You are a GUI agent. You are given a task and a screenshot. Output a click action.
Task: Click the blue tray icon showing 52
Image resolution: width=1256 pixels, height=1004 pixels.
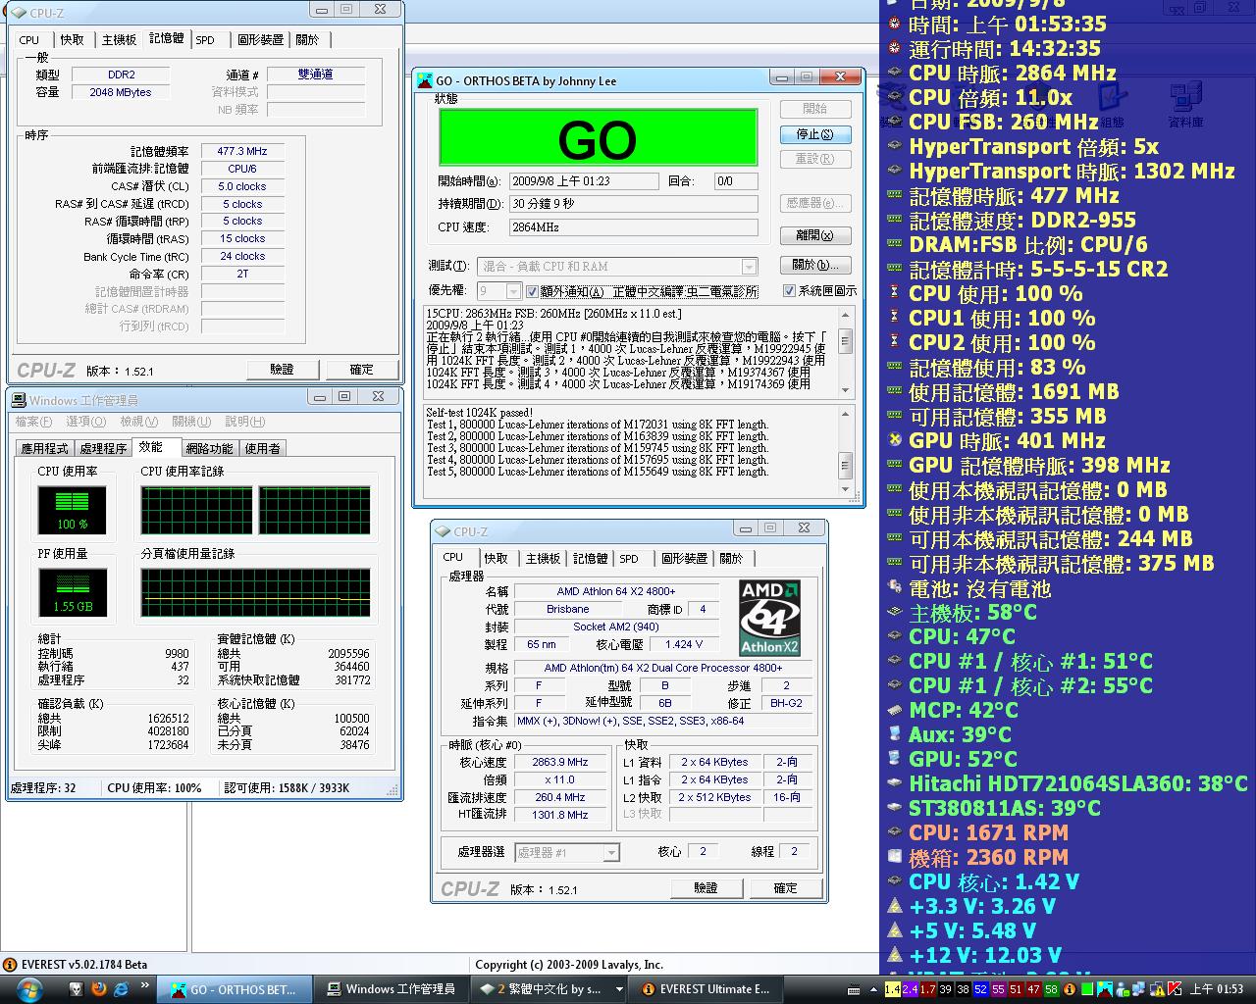tap(980, 989)
